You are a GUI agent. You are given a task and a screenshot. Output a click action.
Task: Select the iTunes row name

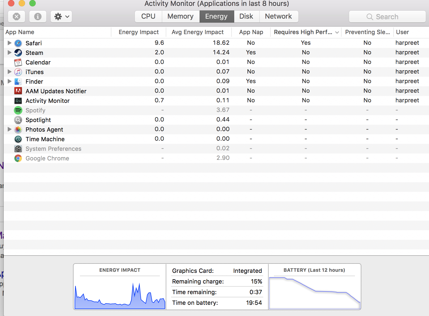(35, 72)
